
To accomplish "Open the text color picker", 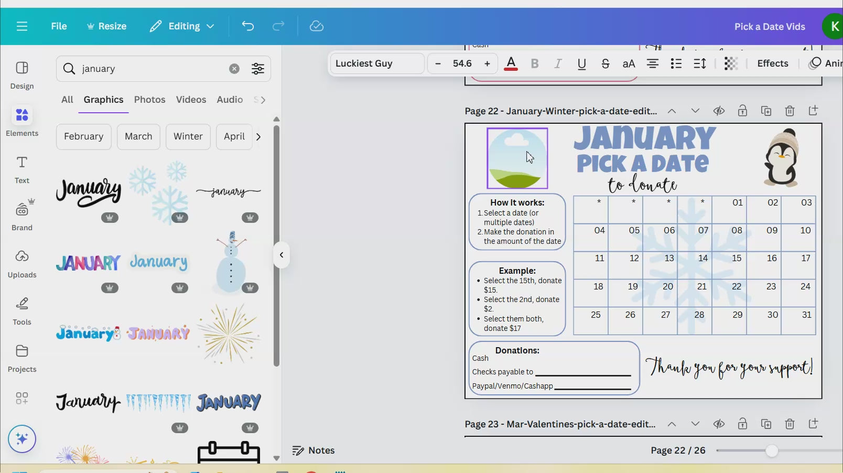I will (x=511, y=63).
